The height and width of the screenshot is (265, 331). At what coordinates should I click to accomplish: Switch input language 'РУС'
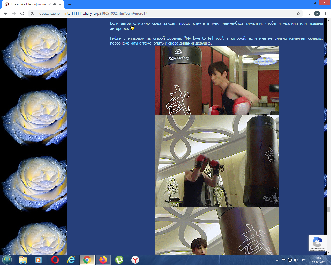pyautogui.click(x=305, y=260)
